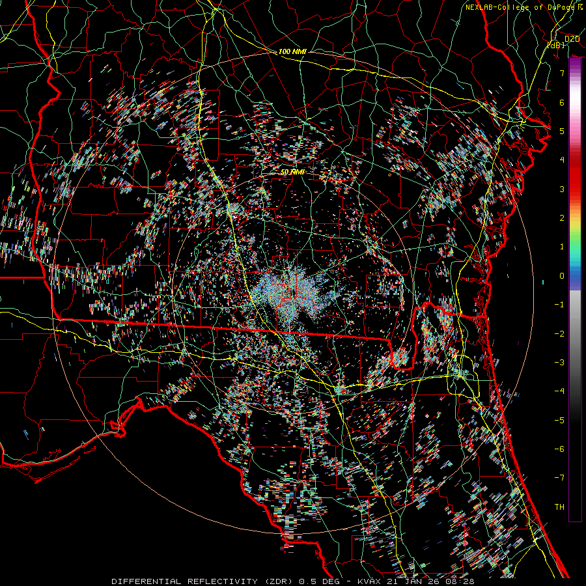
Task: Click the "-6" value on the scale
Action: (x=559, y=449)
